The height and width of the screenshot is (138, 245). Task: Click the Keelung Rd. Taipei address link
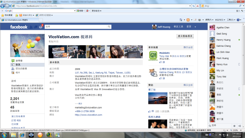(x=103, y=72)
